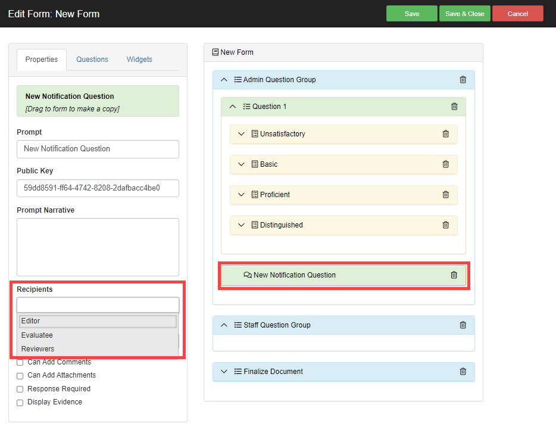Toggle the Display Evidence checkbox
This screenshot has height=430, width=556.
click(x=20, y=403)
